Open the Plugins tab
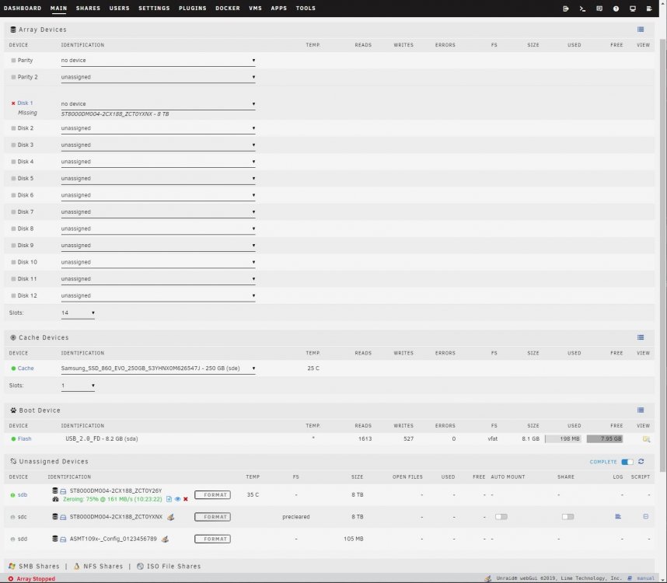The width and height of the screenshot is (667, 583). pos(192,8)
